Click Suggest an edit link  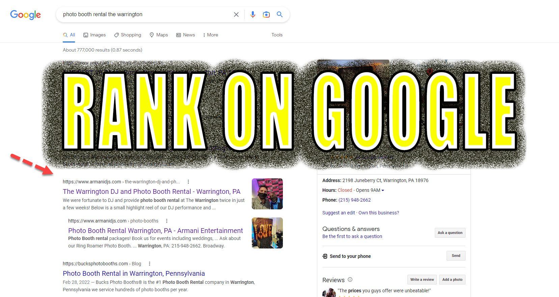pyautogui.click(x=339, y=213)
